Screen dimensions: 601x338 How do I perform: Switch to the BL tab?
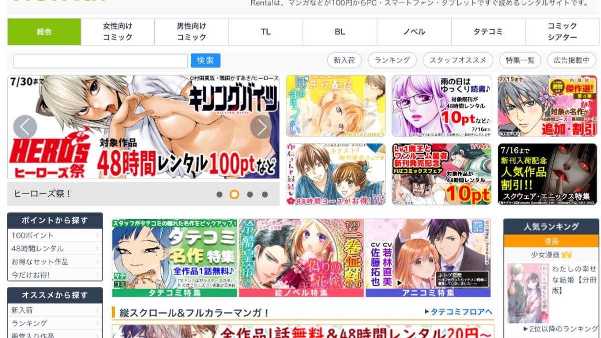[x=340, y=31]
